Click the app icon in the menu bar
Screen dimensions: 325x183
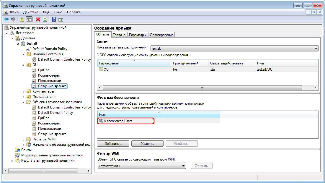tap(6, 12)
